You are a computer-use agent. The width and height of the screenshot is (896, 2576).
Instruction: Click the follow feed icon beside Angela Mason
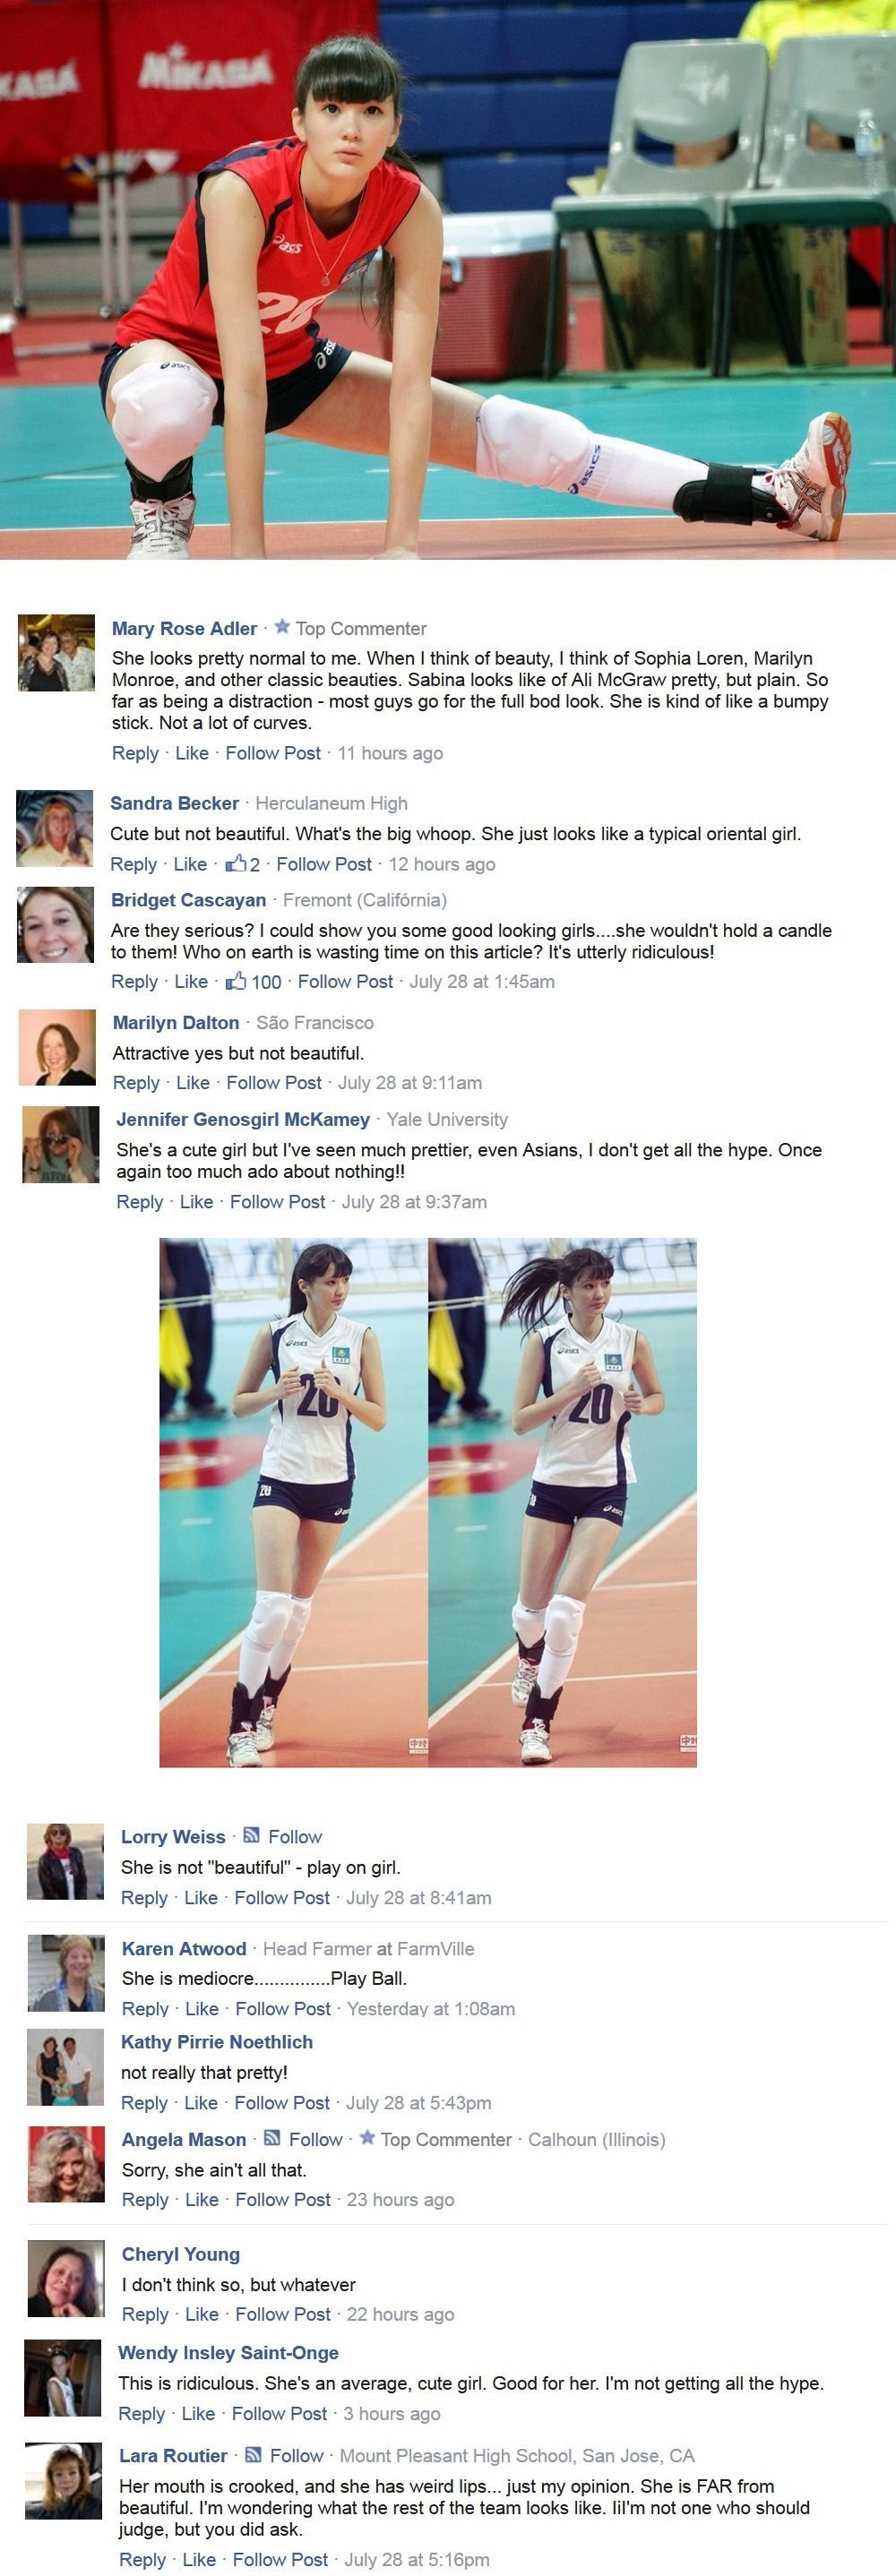point(272,2138)
